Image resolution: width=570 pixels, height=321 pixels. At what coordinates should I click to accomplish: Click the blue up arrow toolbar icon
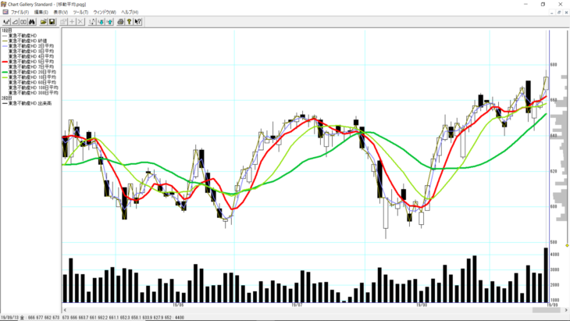coord(110,21)
